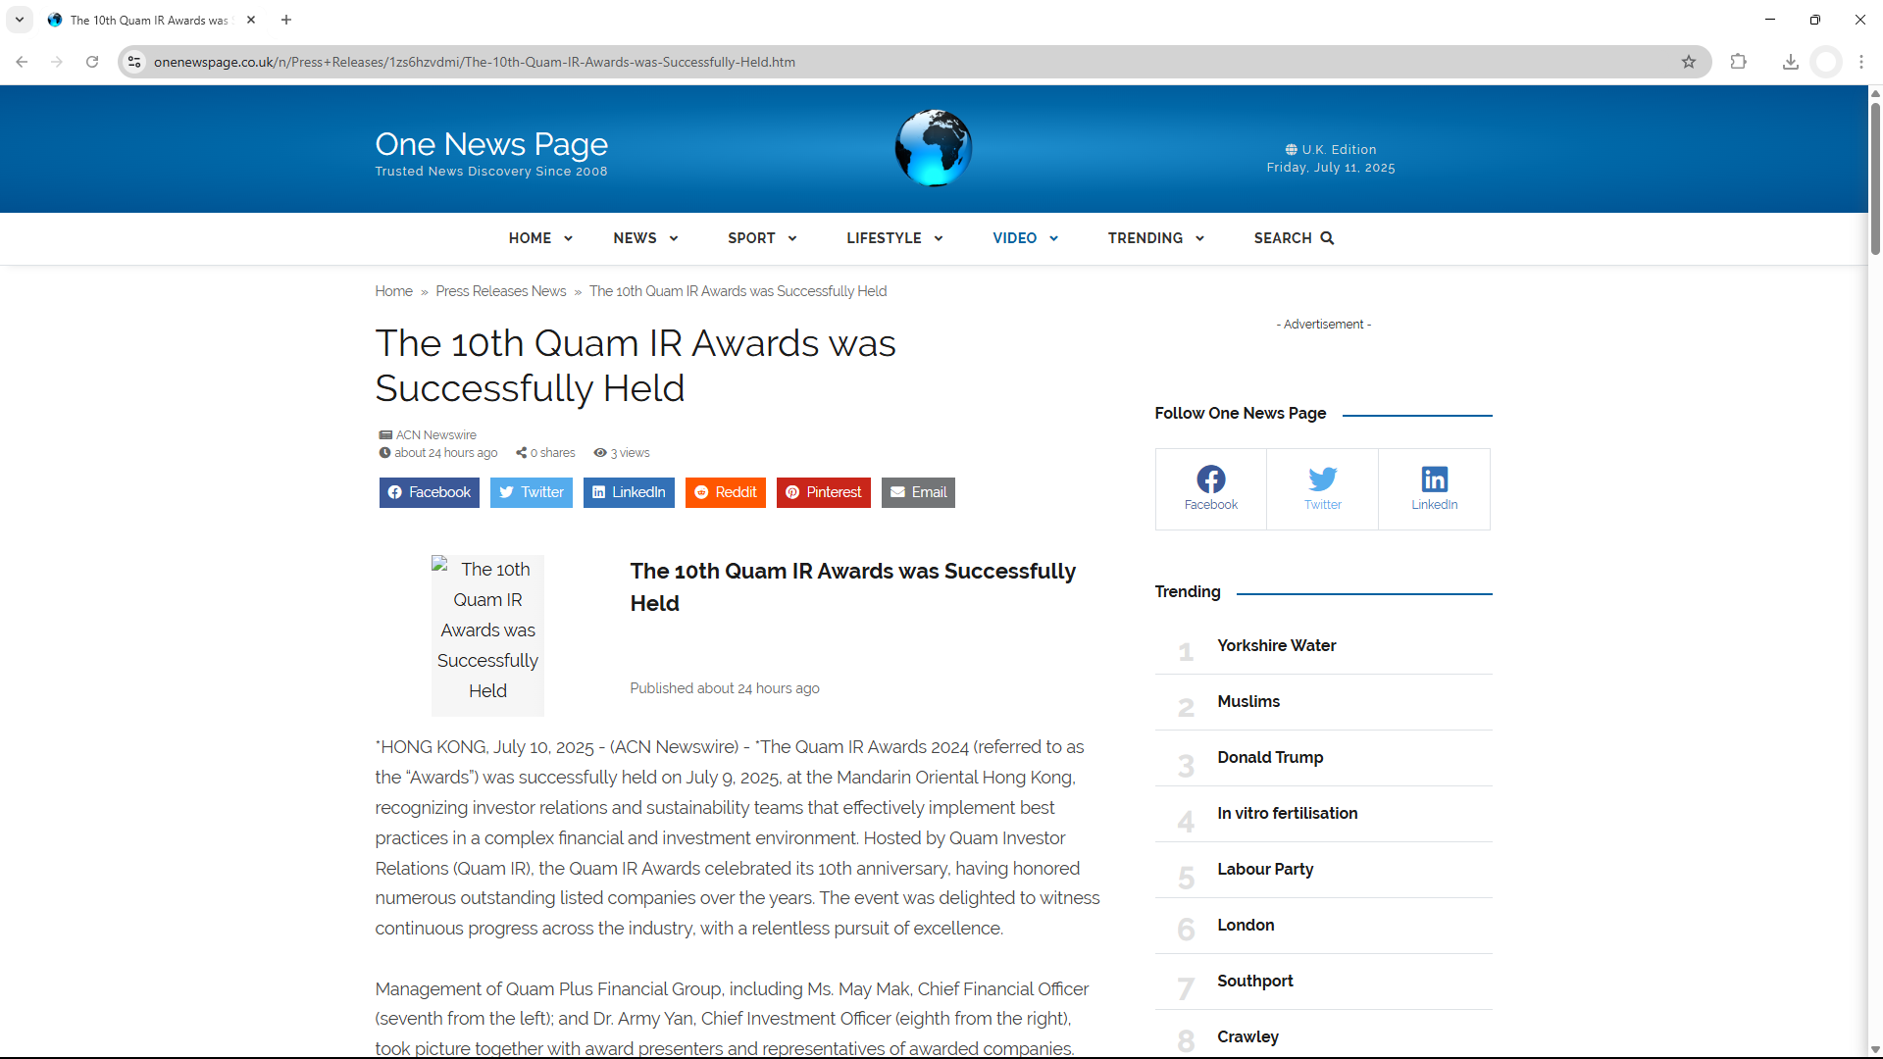Click the bold article headline in summary box

[853, 586]
